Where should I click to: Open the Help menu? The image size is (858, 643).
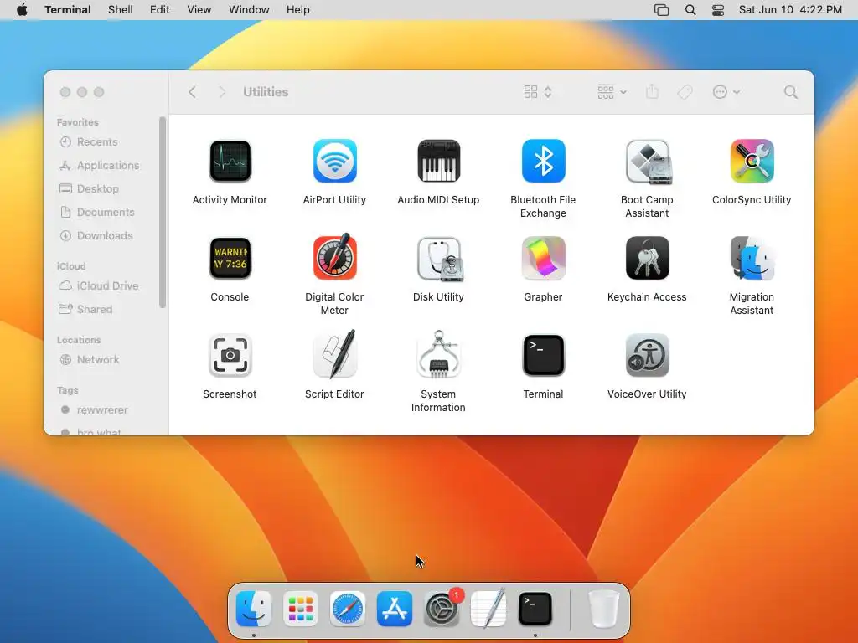pos(298,10)
